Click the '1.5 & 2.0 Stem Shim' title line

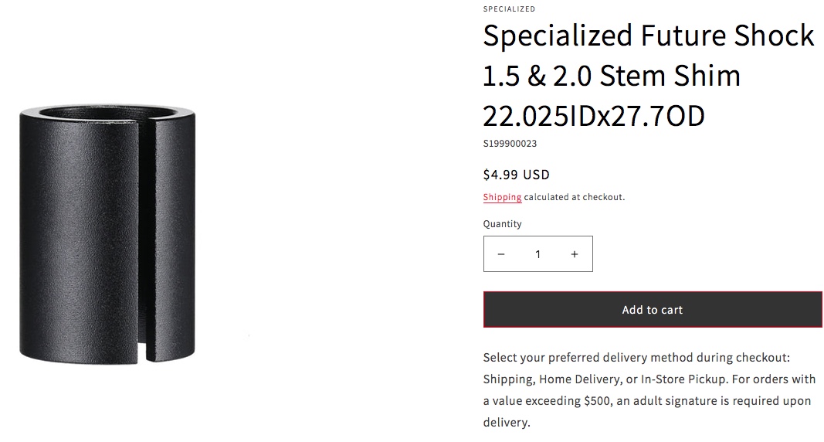612,76
